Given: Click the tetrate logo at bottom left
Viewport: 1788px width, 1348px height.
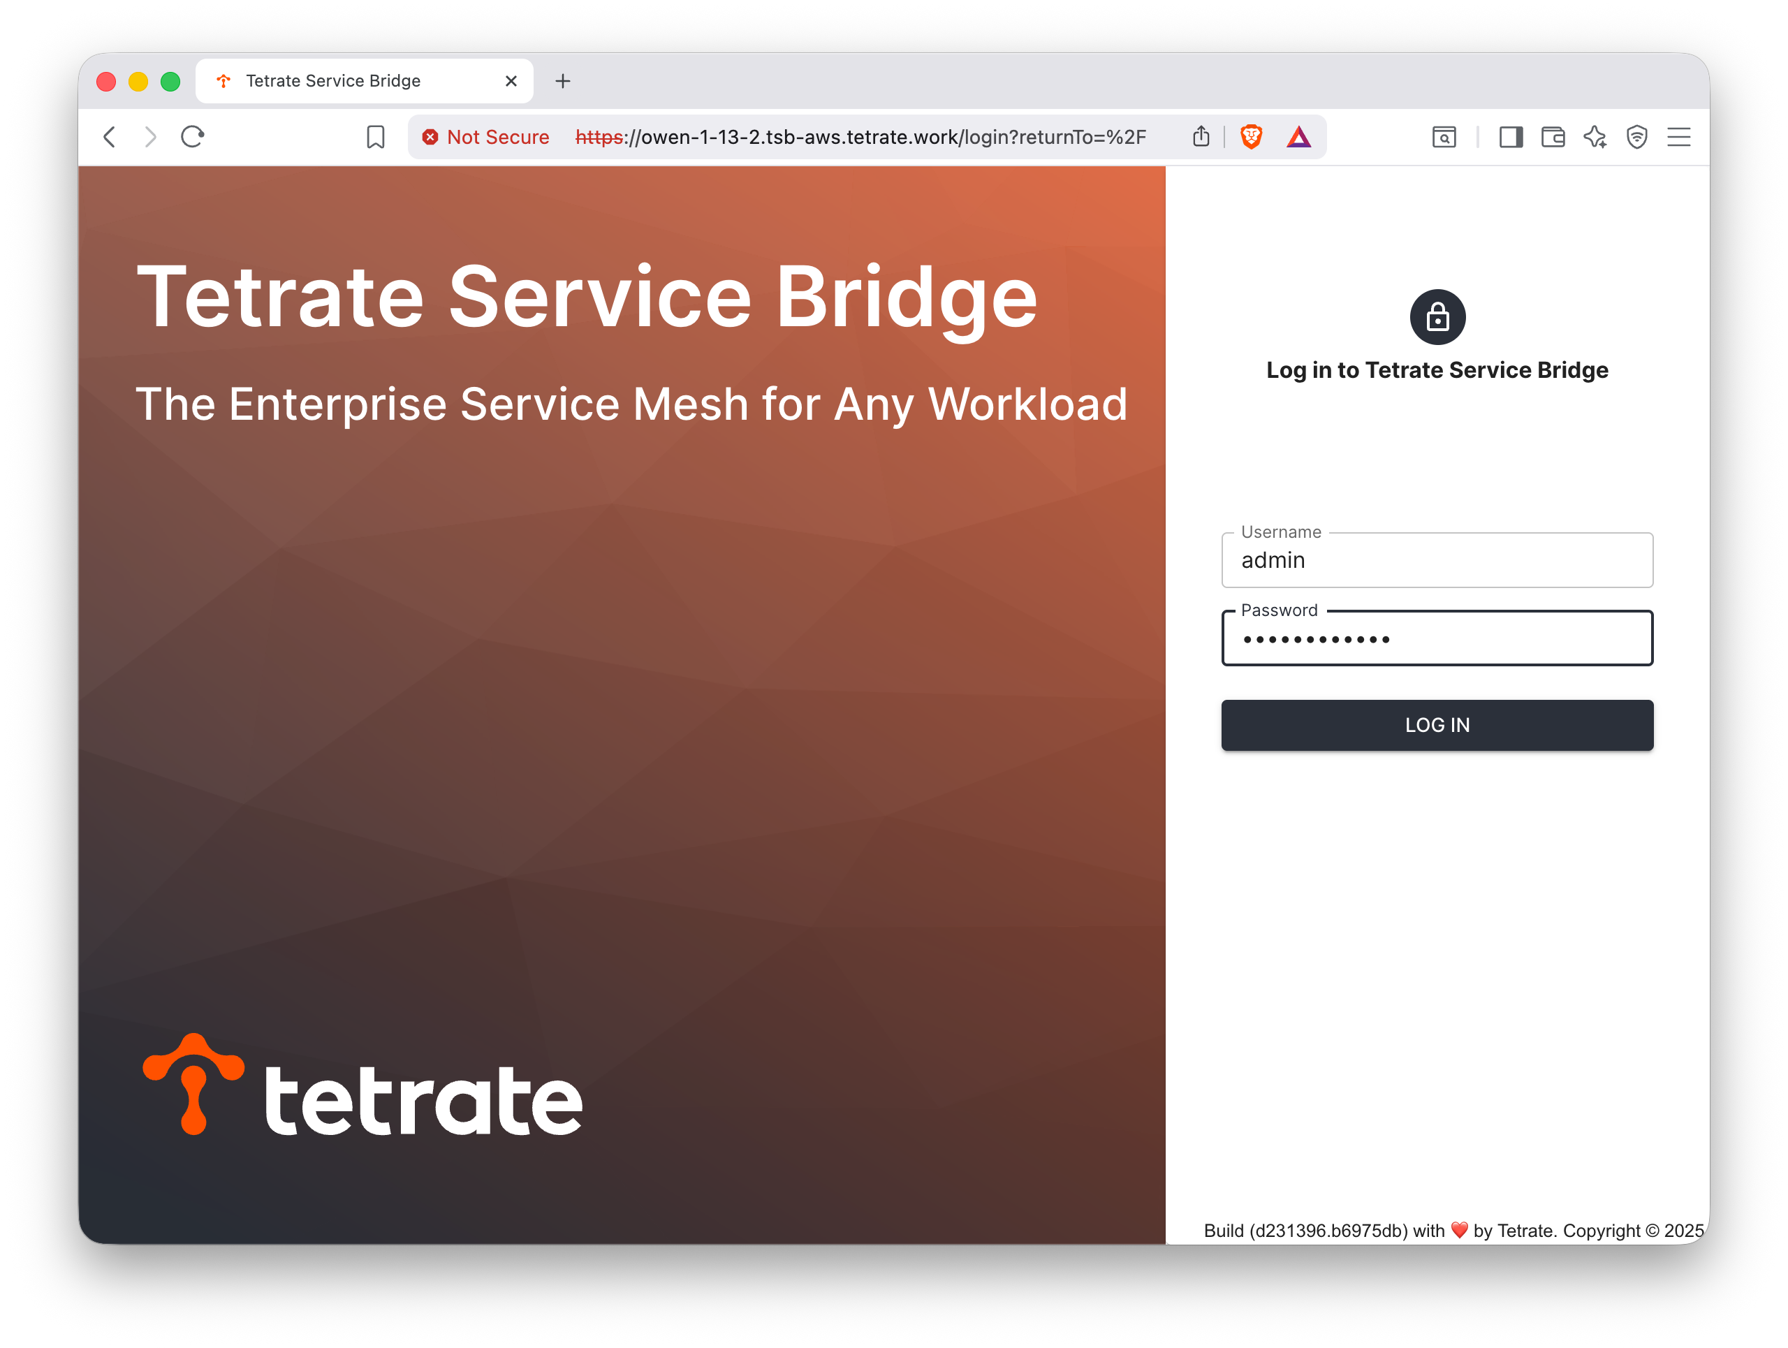Looking at the screenshot, I should pos(363,1085).
